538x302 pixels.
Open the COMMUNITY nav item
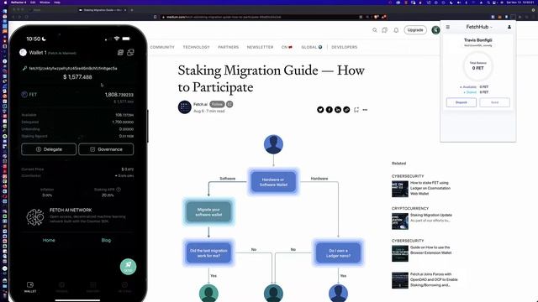click(x=162, y=47)
